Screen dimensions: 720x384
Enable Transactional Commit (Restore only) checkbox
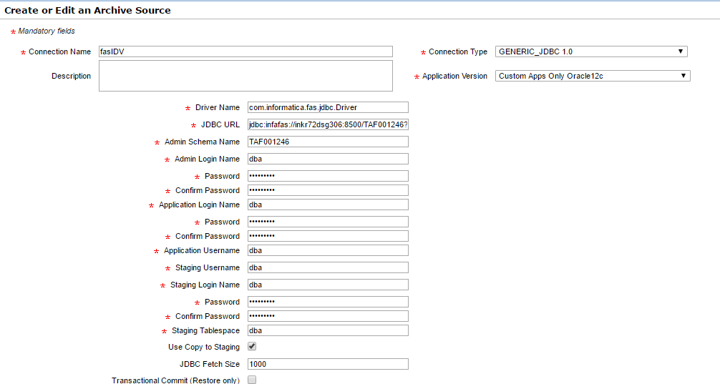click(252, 380)
